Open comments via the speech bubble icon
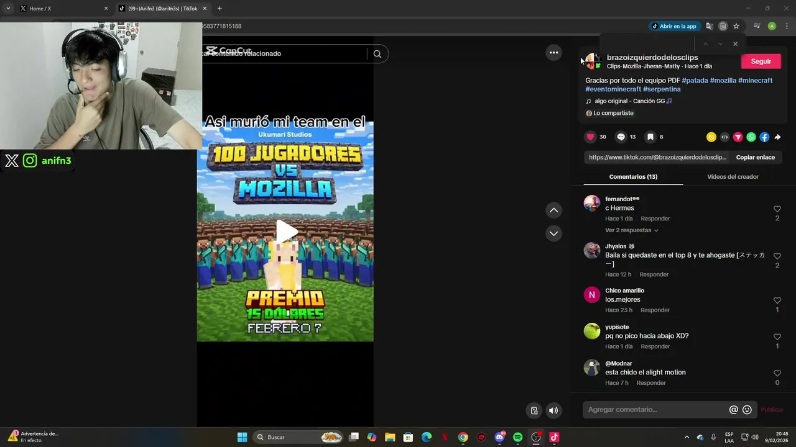This screenshot has height=447, width=796. pos(621,137)
